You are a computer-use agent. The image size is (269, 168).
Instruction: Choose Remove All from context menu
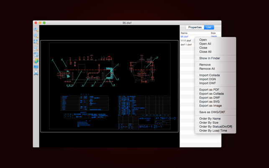pyautogui.click(x=207, y=69)
